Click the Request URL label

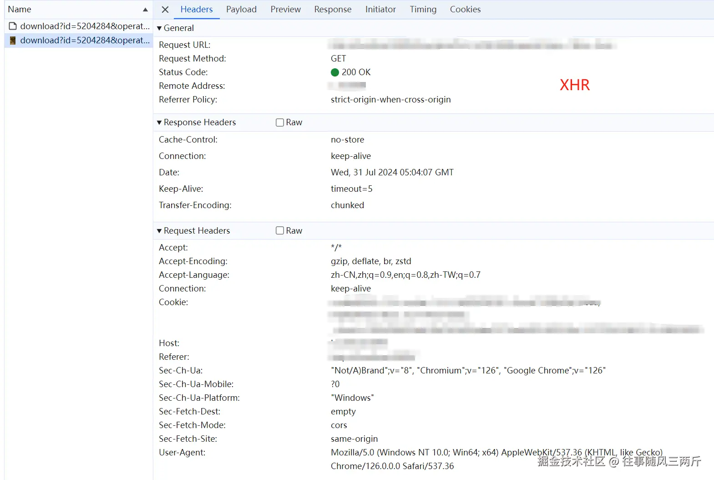pyautogui.click(x=184, y=45)
